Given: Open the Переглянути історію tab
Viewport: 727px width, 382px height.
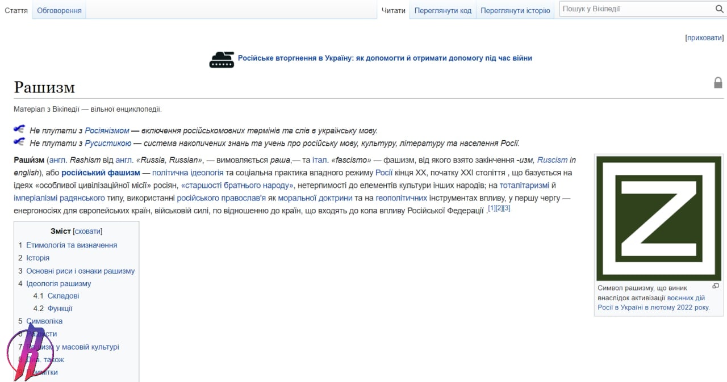Looking at the screenshot, I should point(515,10).
